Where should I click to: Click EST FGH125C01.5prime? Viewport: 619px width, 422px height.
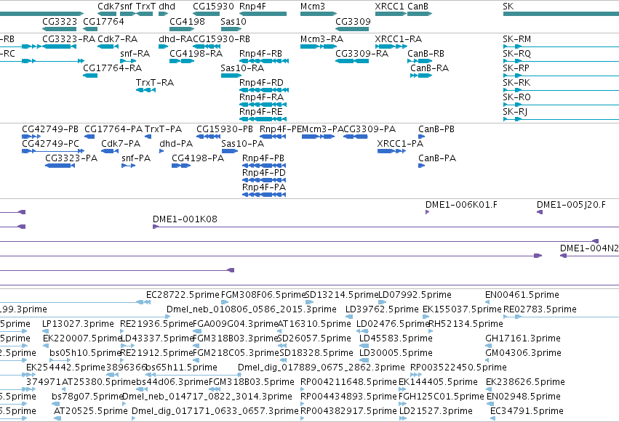441,397
